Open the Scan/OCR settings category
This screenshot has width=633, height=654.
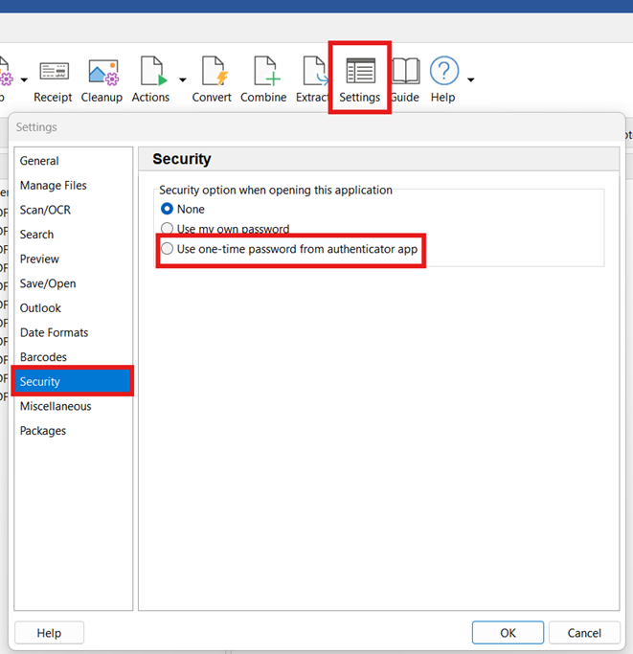point(45,210)
